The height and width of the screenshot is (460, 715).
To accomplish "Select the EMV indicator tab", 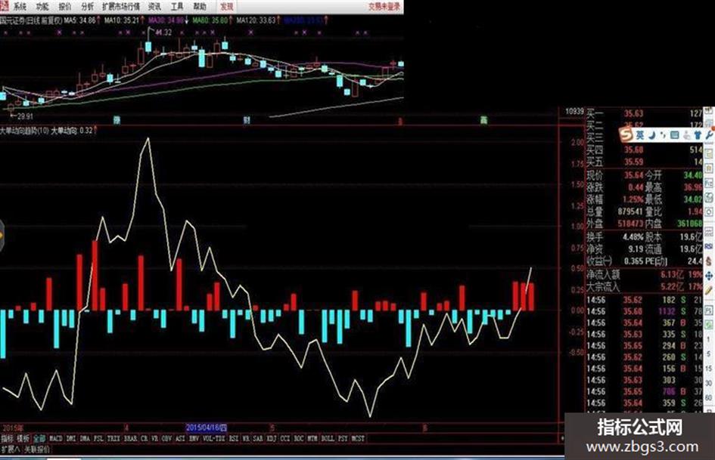I will point(194,439).
